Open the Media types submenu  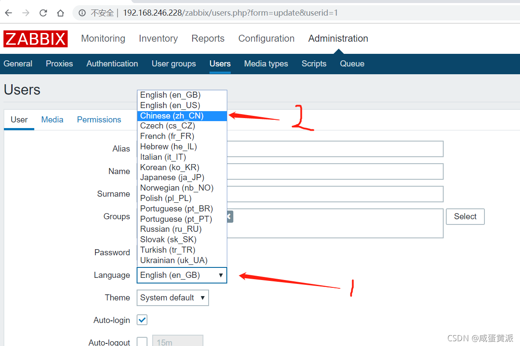[x=266, y=64]
